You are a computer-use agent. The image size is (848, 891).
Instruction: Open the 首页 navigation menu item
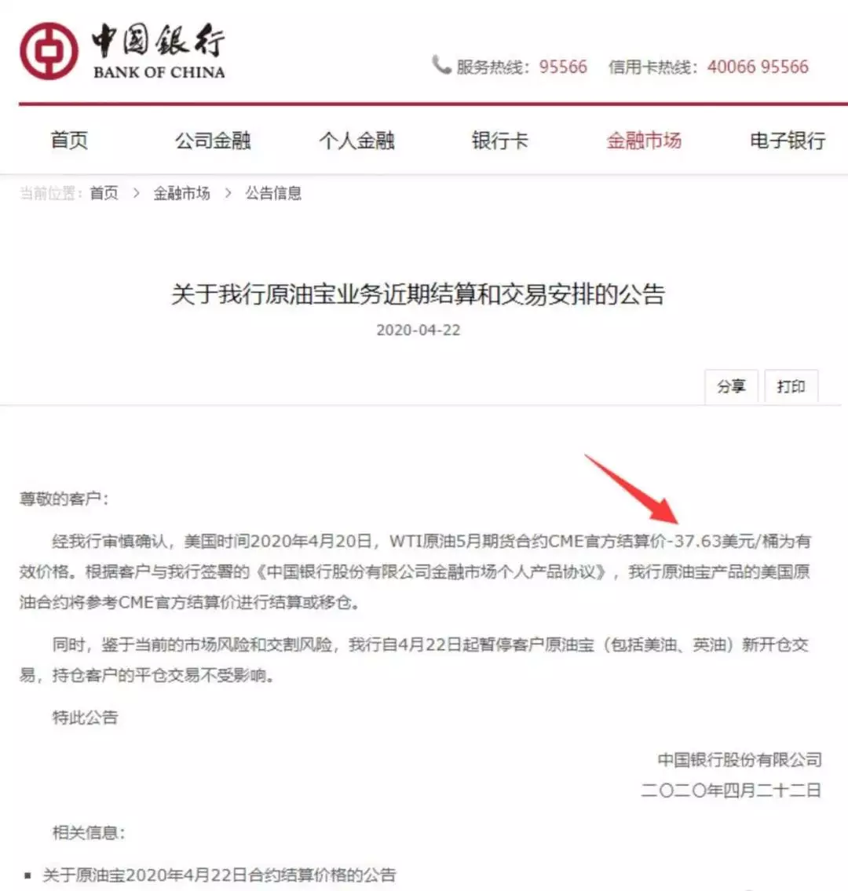(69, 140)
